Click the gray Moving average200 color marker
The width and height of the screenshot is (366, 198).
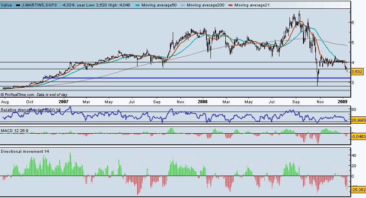183,5
